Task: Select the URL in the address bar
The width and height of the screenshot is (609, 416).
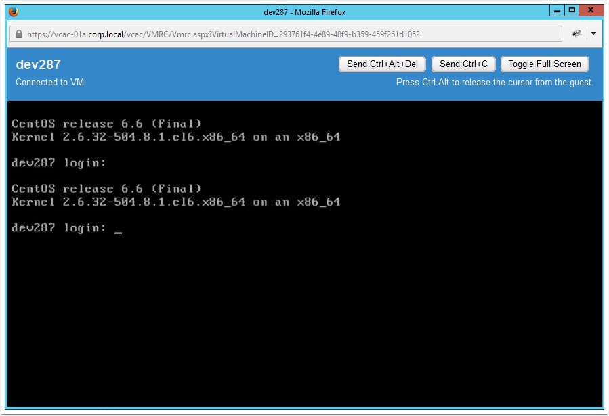Action: tap(224, 34)
